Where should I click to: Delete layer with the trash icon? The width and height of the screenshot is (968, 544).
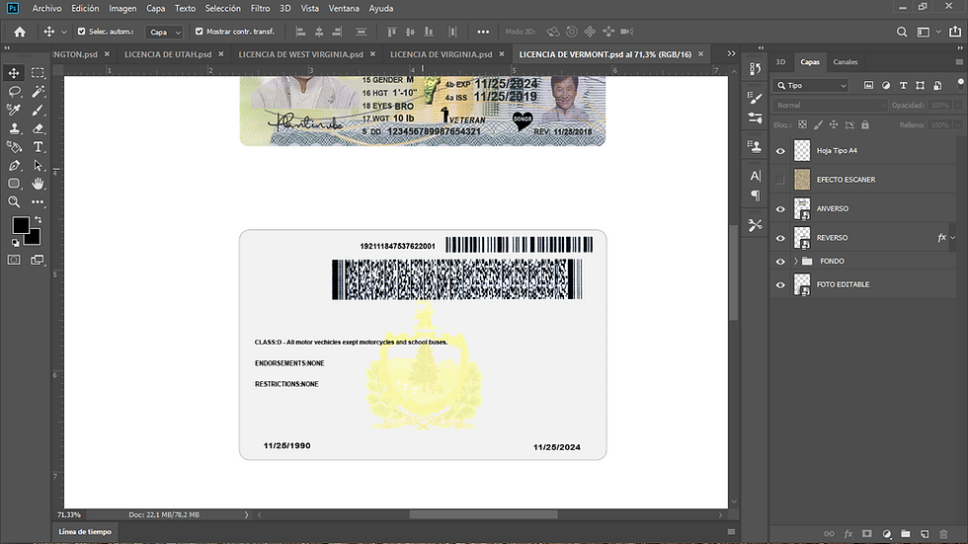click(943, 533)
